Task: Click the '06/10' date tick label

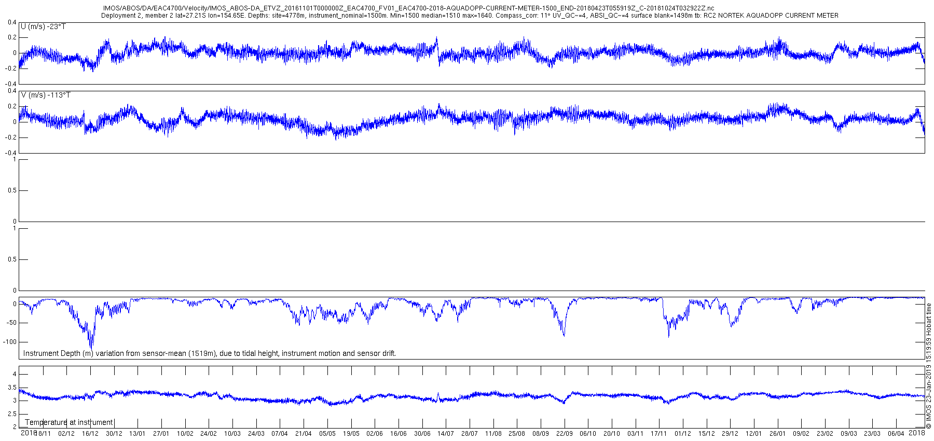Action: [588, 434]
